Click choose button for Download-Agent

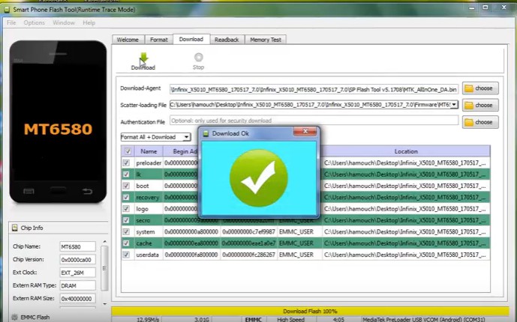click(479, 88)
